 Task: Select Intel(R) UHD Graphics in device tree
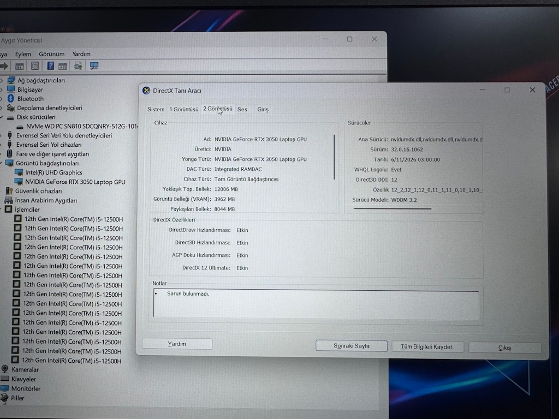pos(53,172)
